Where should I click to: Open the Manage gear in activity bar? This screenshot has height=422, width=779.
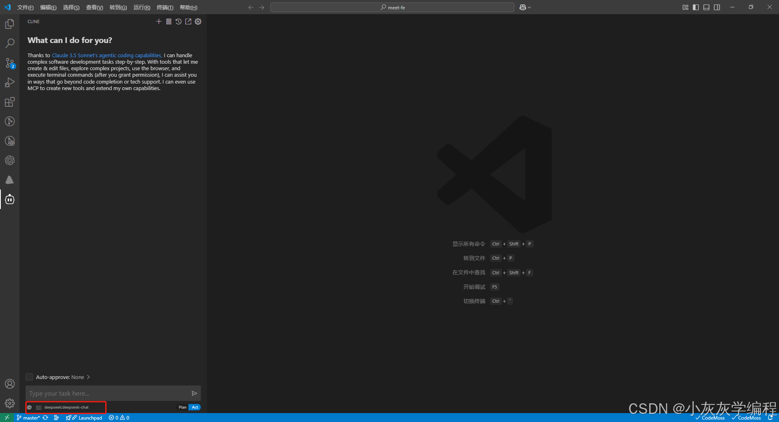point(10,403)
